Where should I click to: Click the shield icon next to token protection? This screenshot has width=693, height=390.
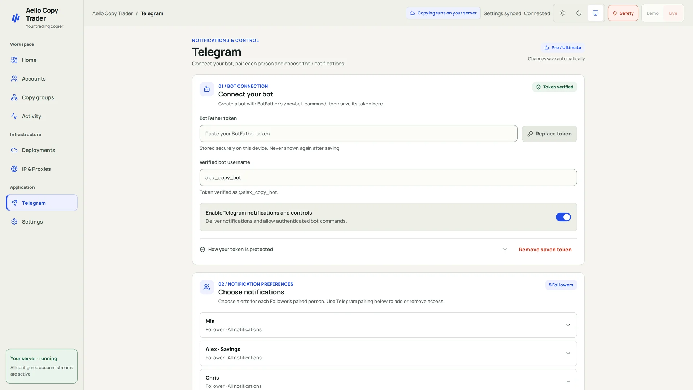point(202,250)
